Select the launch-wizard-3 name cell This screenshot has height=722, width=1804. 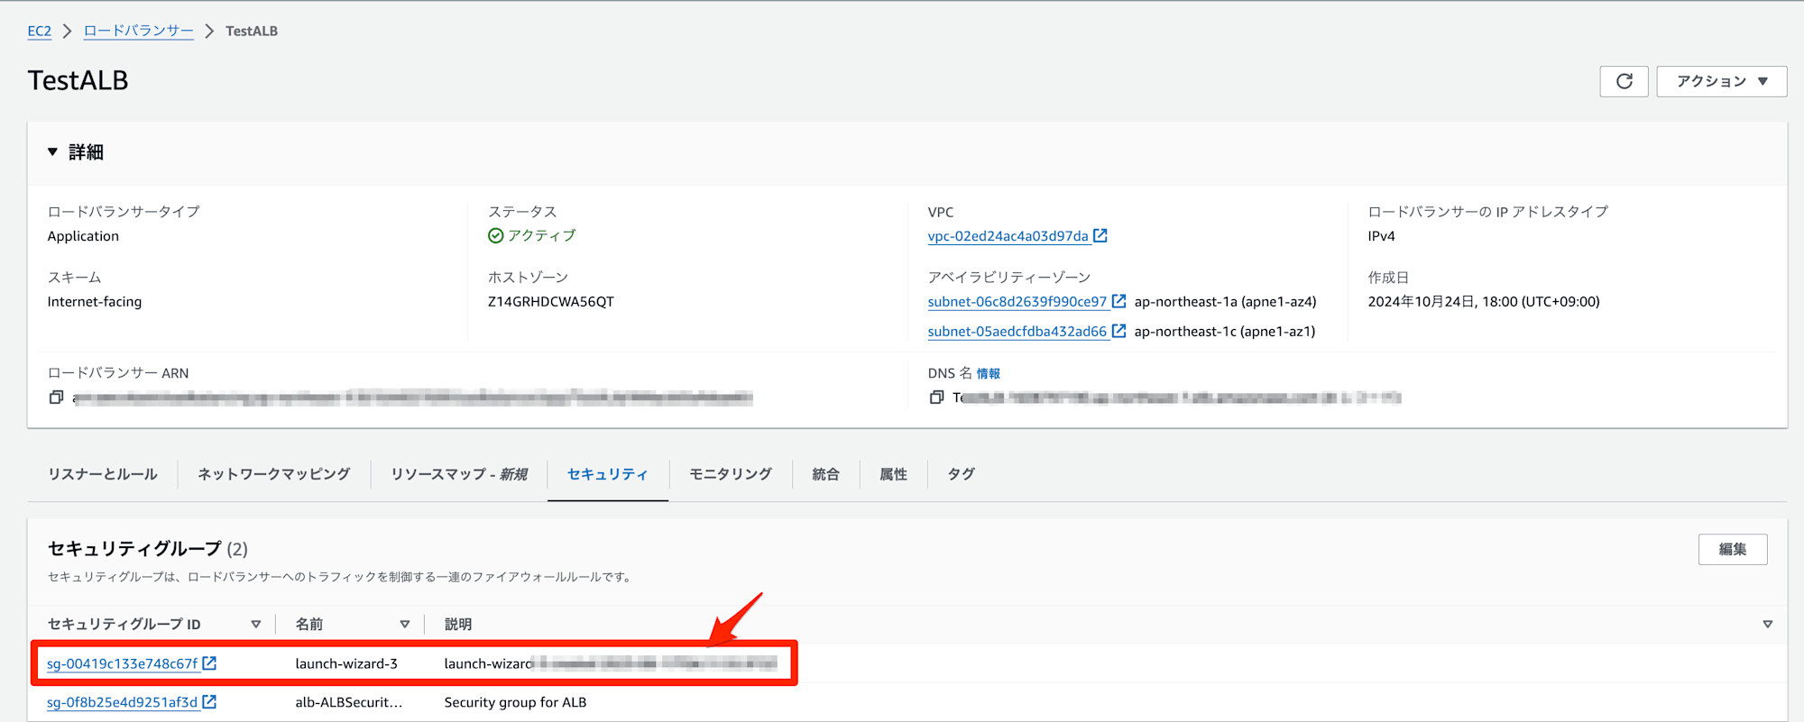click(x=346, y=663)
